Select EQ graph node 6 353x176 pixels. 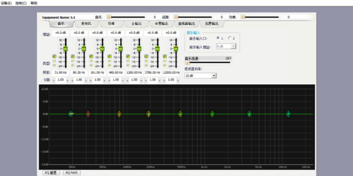[x=249, y=114]
